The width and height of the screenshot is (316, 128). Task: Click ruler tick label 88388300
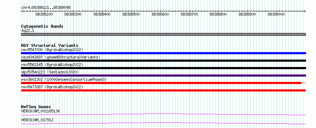coord(73,14)
